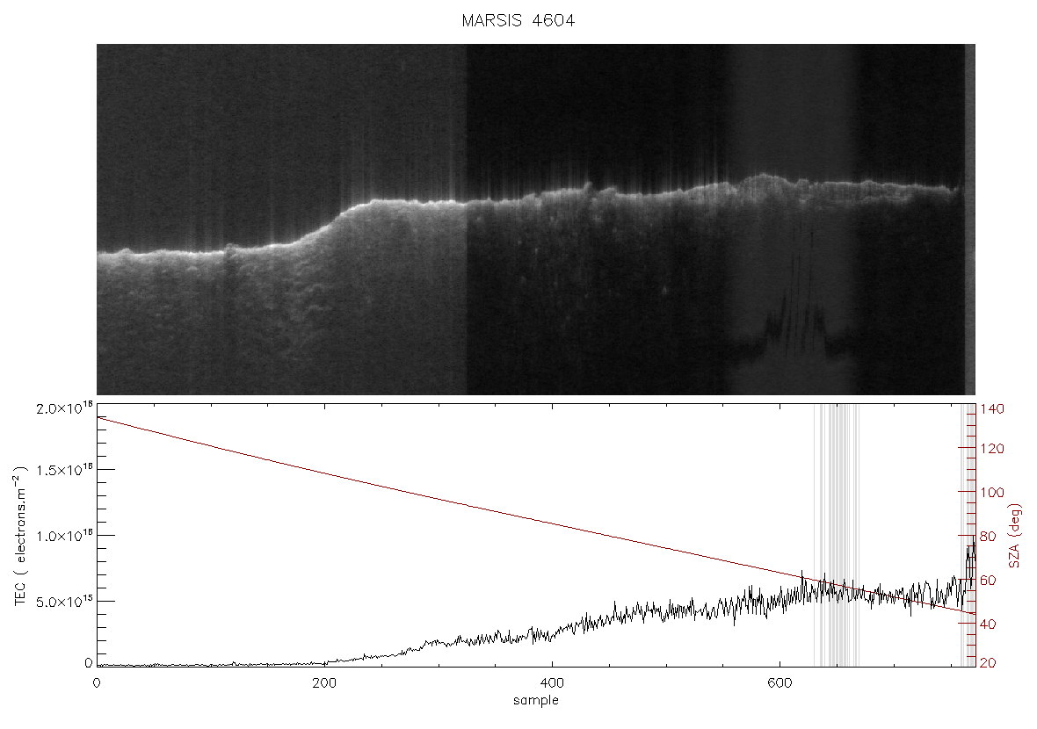
Task: Click the TEC y-axis label
Action: (20, 536)
